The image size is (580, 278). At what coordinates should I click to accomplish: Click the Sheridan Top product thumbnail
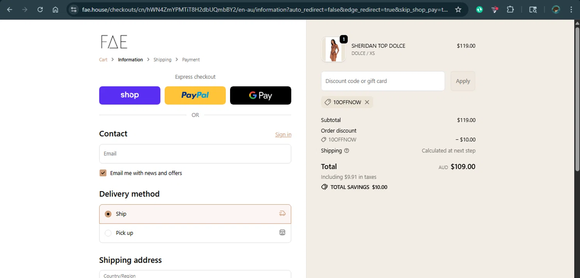(333, 49)
